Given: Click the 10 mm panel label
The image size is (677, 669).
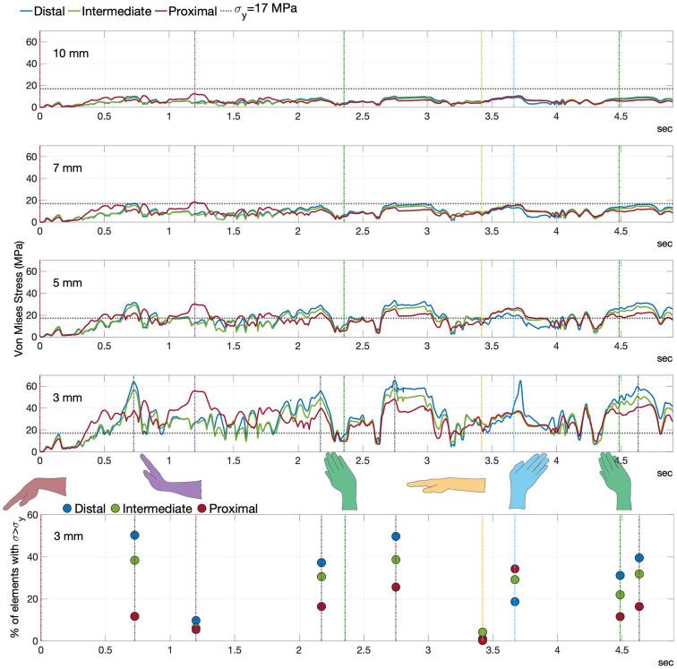Looking at the screenshot, I should (x=65, y=53).
